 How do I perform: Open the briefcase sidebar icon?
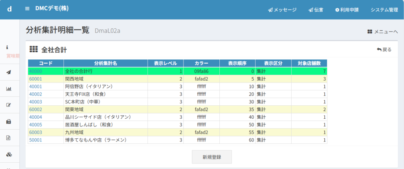(x=9, y=121)
